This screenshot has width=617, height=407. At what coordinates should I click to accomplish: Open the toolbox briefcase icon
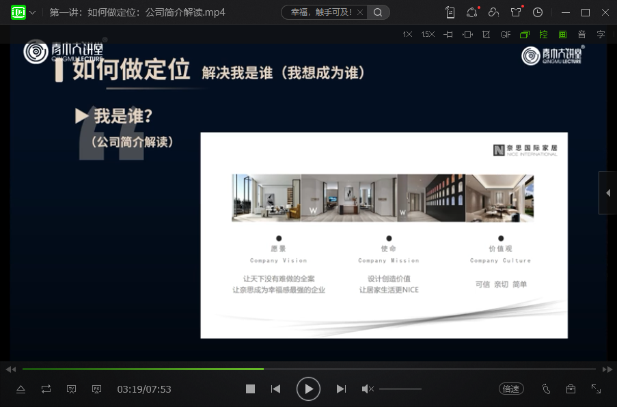point(571,389)
